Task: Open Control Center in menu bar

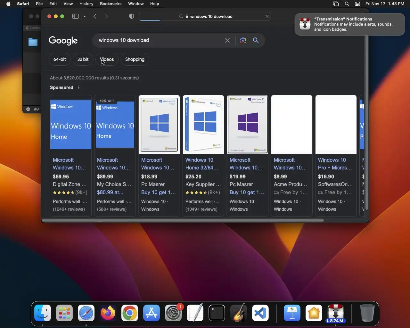Action: [357, 4]
